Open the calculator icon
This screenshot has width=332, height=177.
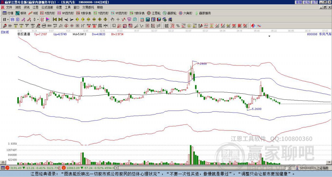click(x=148, y=20)
